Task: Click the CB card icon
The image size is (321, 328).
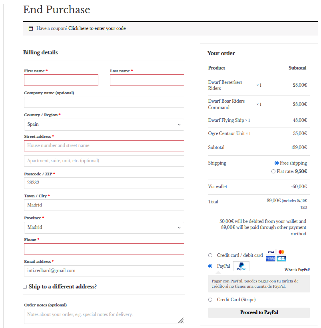Action: pos(281,258)
